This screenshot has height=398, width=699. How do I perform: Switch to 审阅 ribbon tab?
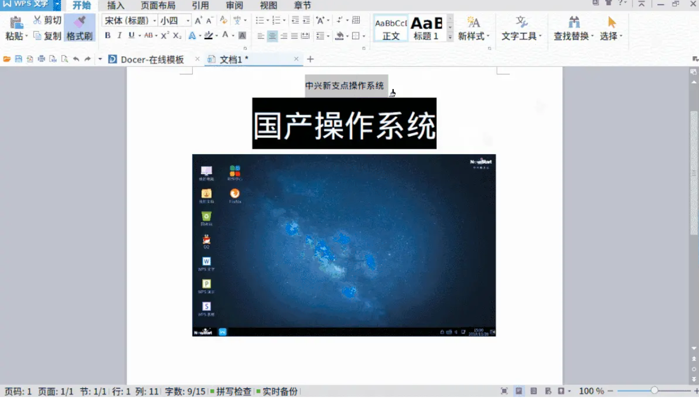pos(235,6)
